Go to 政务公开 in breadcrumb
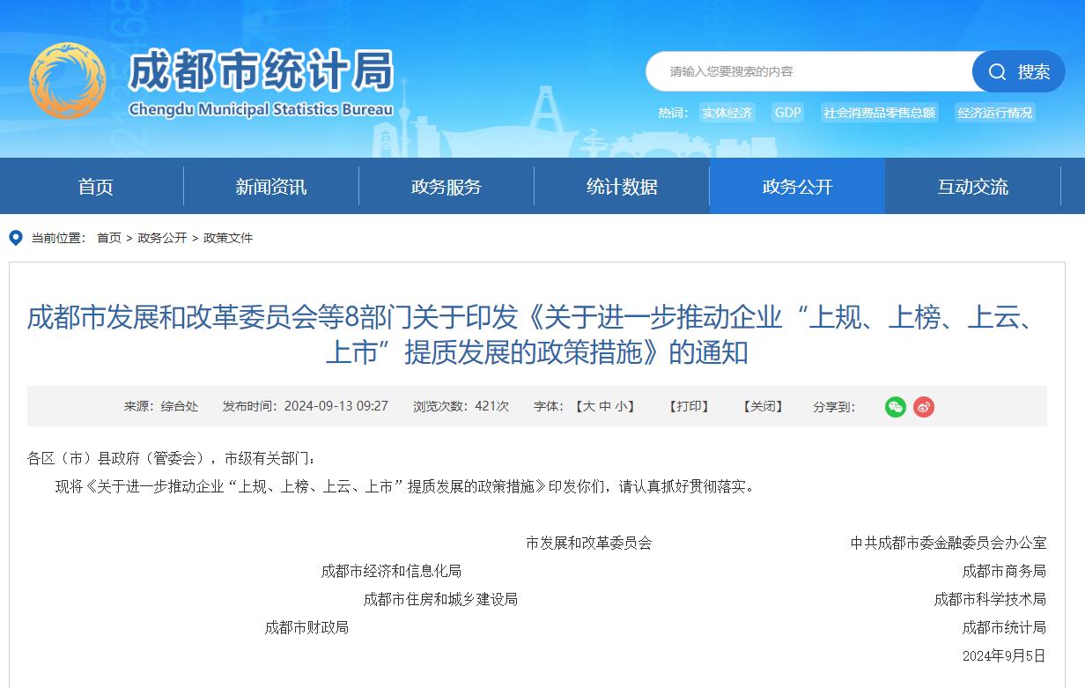 click(162, 238)
